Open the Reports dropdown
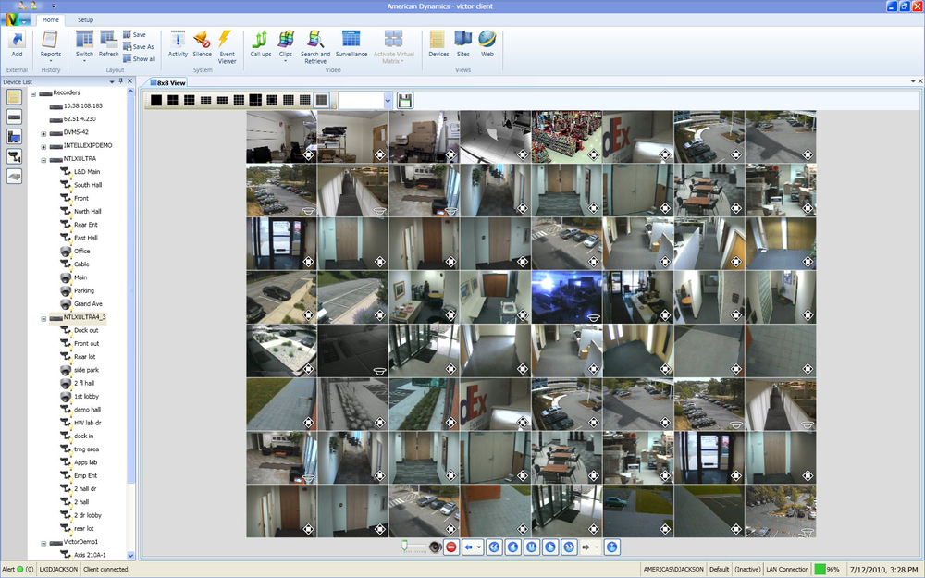Screen dimensions: 925x578 click(51, 55)
